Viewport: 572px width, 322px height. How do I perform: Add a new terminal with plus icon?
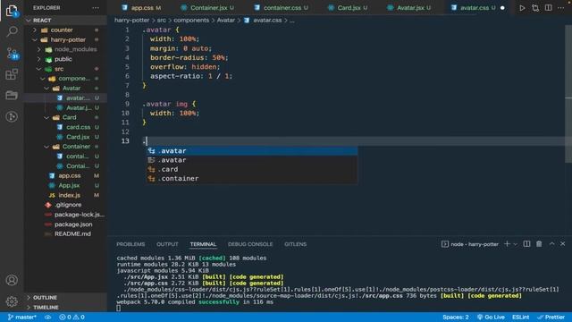point(507,244)
